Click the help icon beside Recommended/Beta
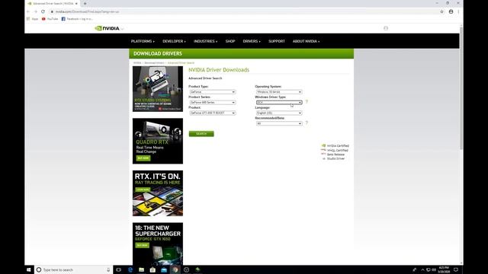 point(307,123)
